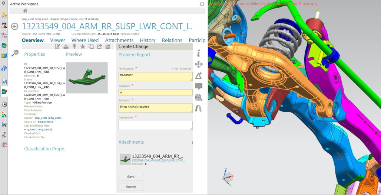The height and width of the screenshot is (195, 381).
Task: Click the magnifier search icon
Action: 15,53
